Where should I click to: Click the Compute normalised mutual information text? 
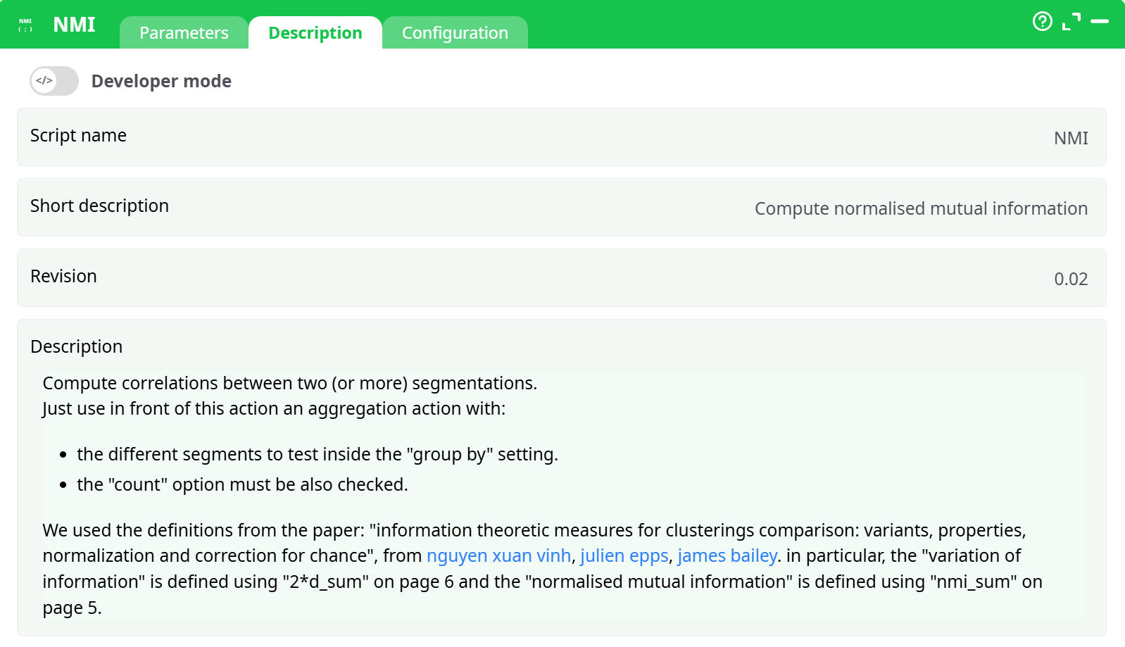pos(921,209)
